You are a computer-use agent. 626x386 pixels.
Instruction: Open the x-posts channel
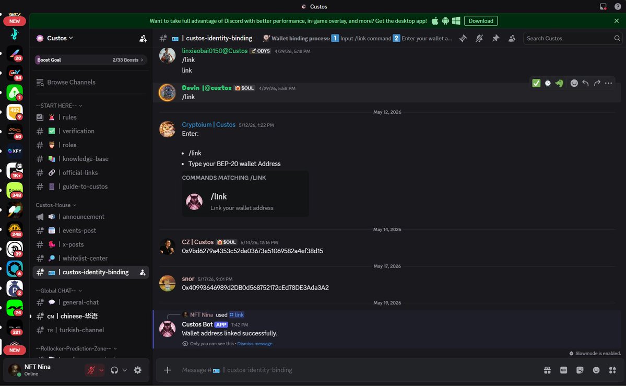pyautogui.click(x=91, y=244)
